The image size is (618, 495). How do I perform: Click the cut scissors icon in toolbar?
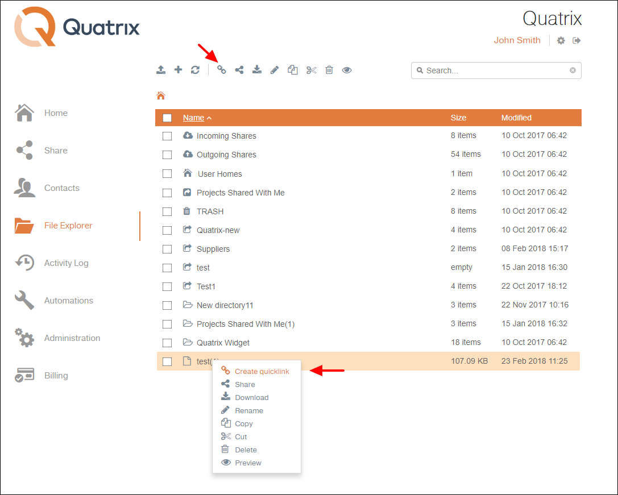312,70
